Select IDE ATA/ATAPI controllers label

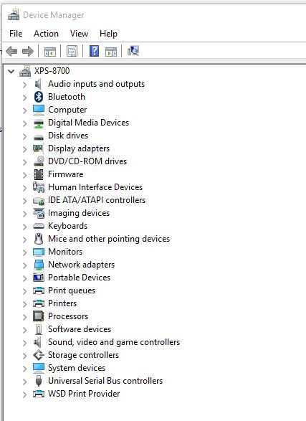(x=97, y=200)
